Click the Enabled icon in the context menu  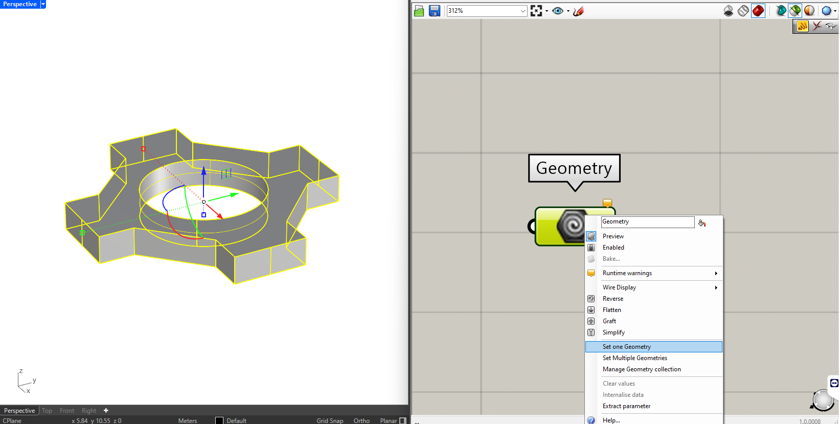(x=591, y=248)
